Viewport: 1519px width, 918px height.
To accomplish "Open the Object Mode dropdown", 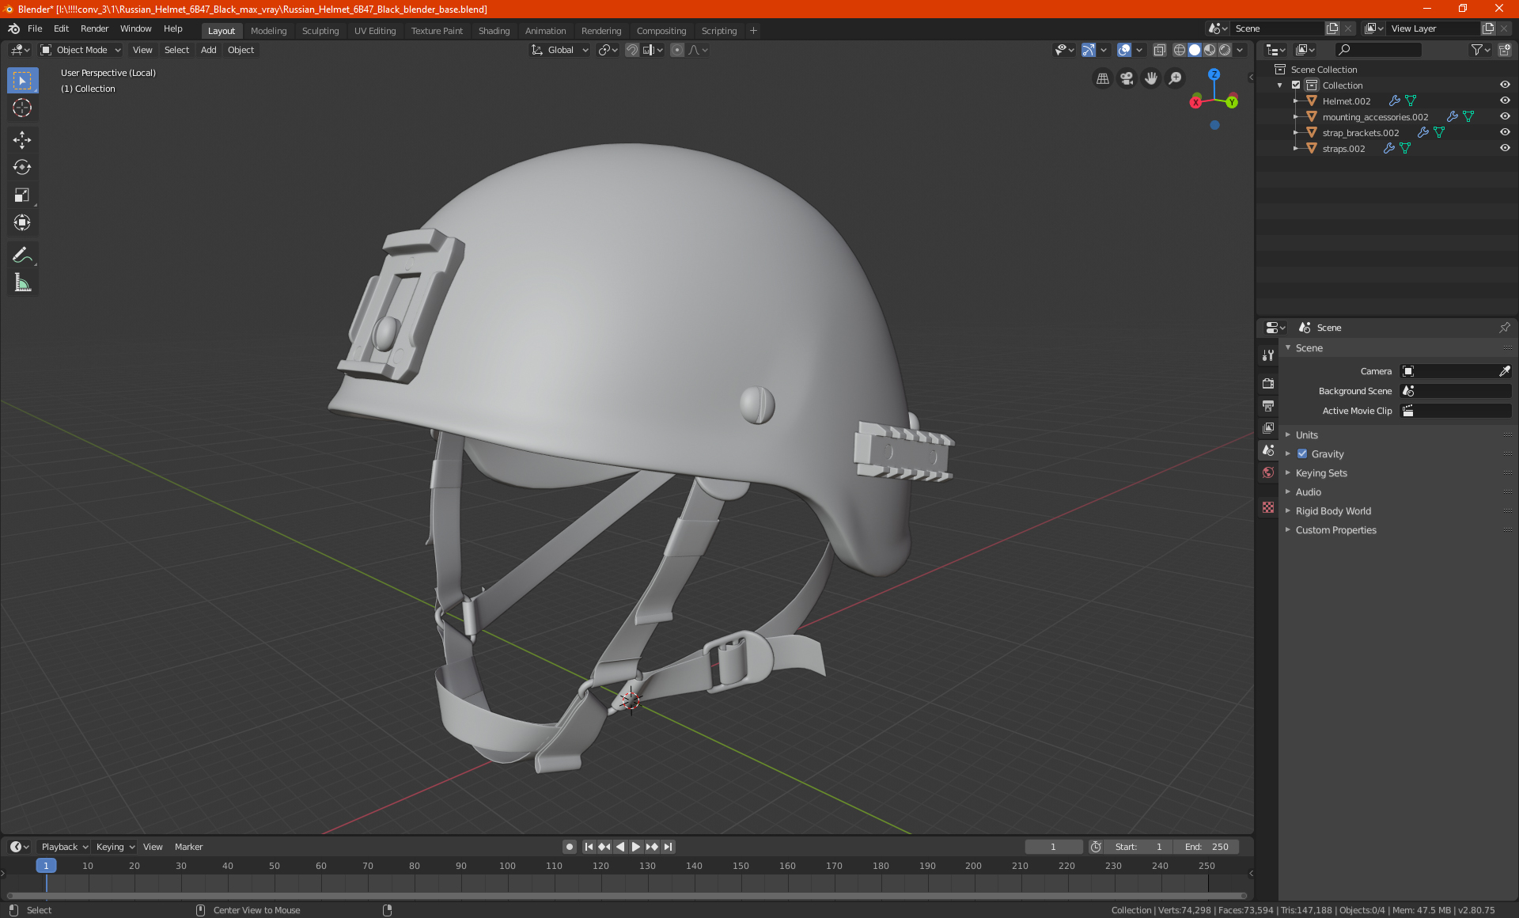I will (x=81, y=50).
